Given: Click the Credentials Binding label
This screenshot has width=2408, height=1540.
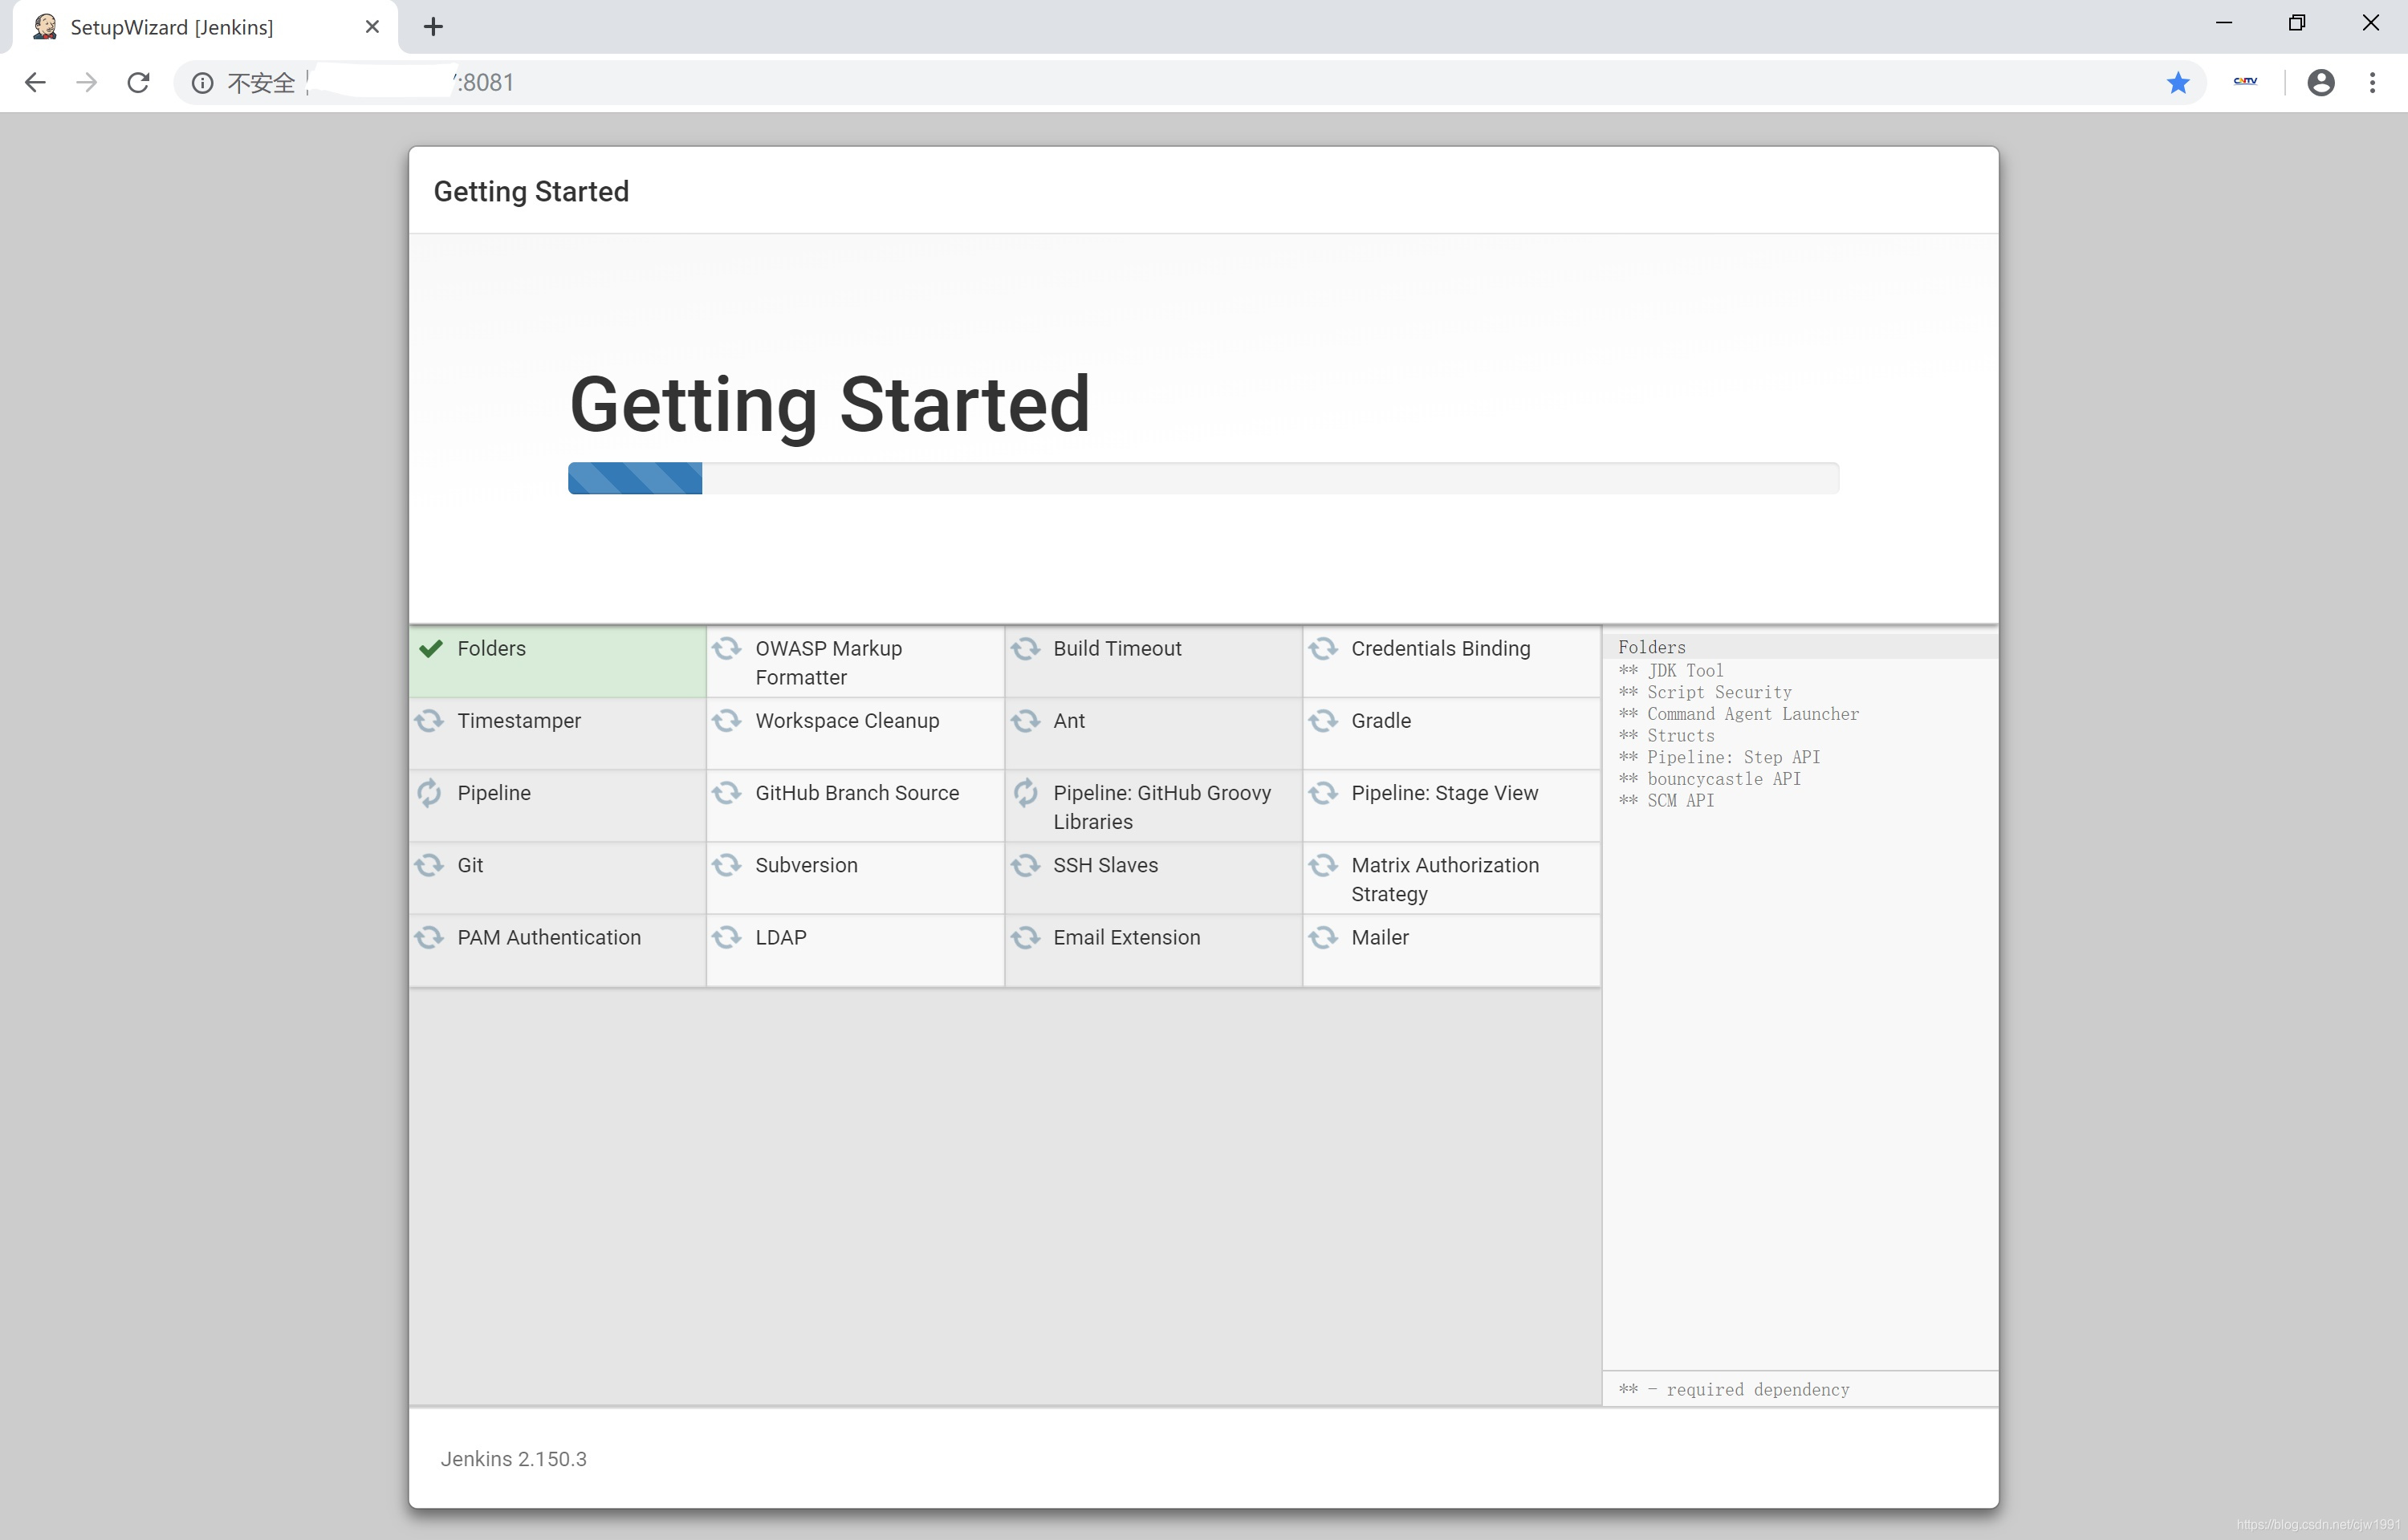Looking at the screenshot, I should coord(1440,649).
